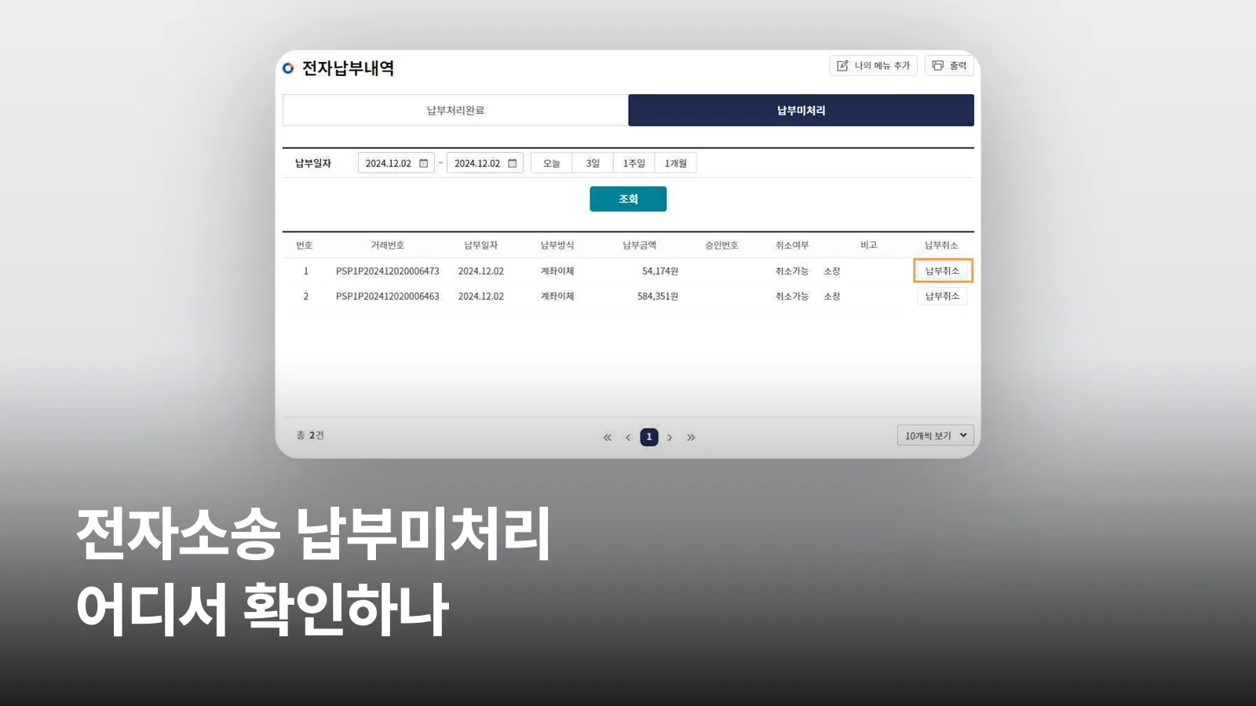Click the 출력 print button
The image size is (1256, 706).
949,66
